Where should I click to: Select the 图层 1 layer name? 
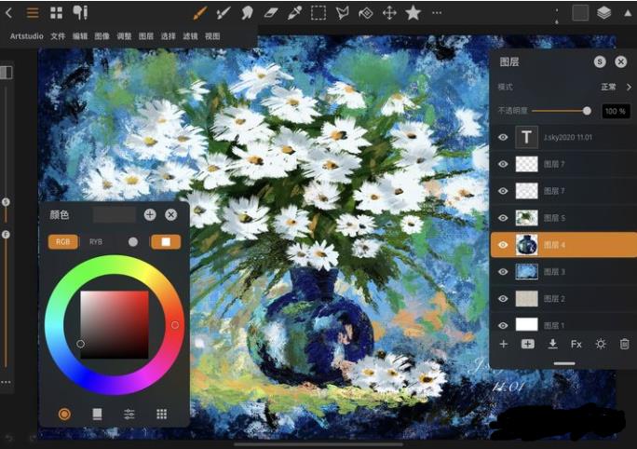[x=554, y=325]
